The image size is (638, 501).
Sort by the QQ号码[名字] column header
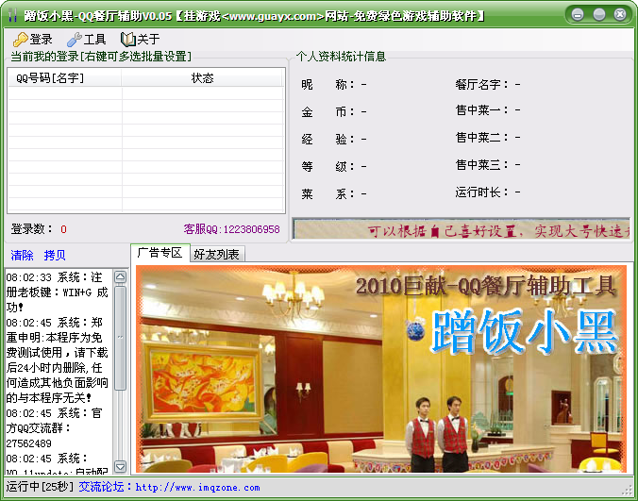pos(65,77)
